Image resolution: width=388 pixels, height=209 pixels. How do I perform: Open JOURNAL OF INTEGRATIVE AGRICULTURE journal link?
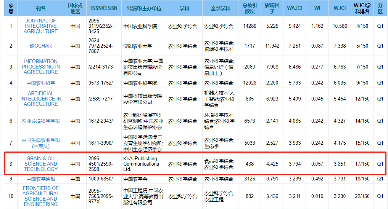click(40, 26)
